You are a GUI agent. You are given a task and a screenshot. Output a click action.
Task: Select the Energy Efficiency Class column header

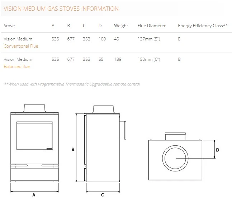click(203, 26)
